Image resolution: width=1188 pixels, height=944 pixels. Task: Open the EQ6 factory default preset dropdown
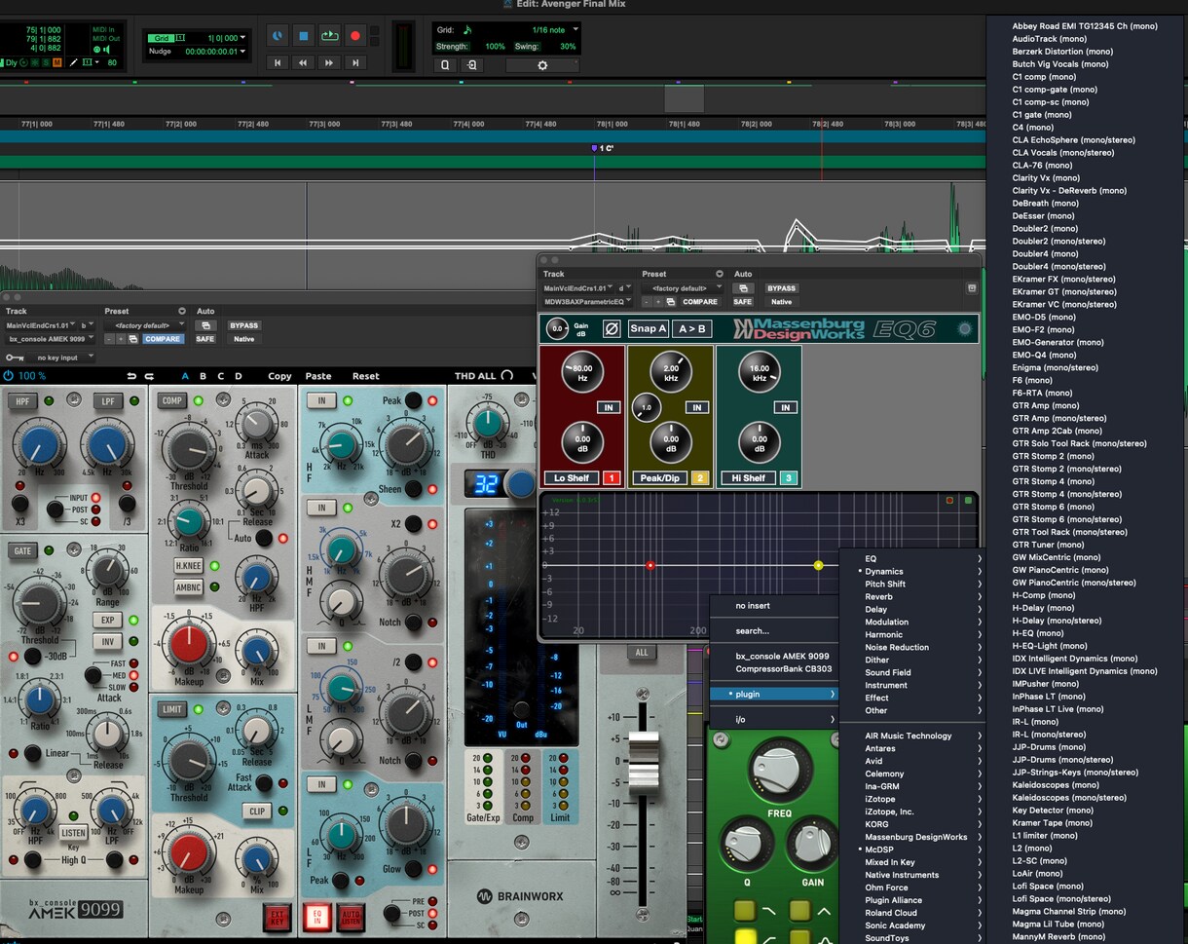[x=682, y=288]
